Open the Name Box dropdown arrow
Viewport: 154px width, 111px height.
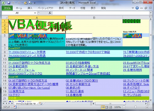click(35, 13)
